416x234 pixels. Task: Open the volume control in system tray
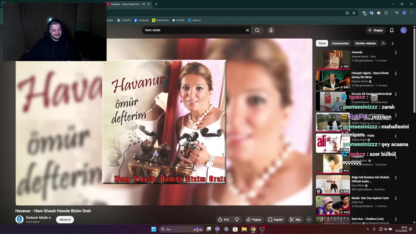[x=385, y=229]
